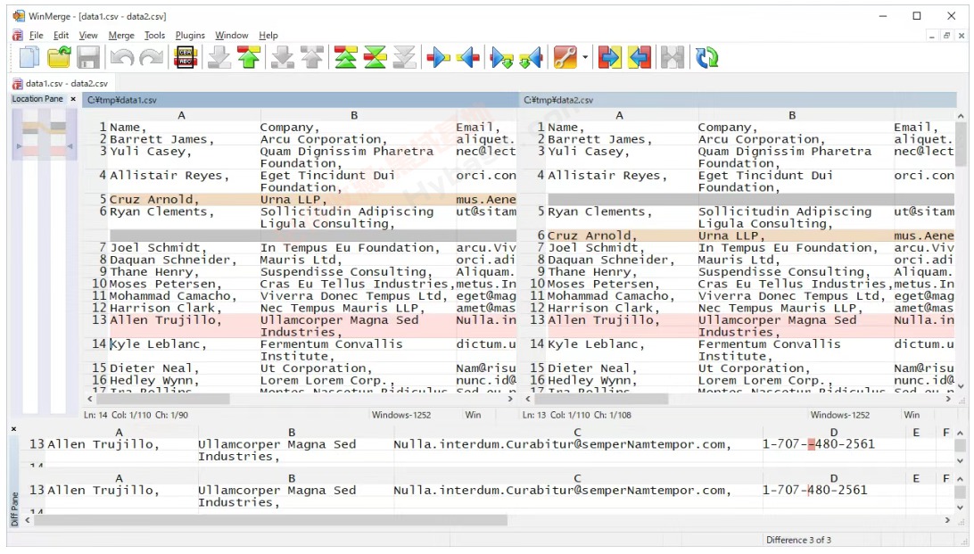974x554 pixels.
Task: Open the File menu
Action: pos(36,36)
